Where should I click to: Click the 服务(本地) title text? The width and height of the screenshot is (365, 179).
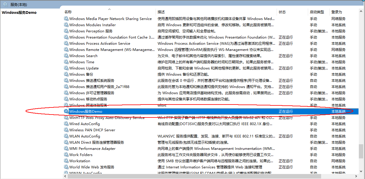(x=18, y=4)
